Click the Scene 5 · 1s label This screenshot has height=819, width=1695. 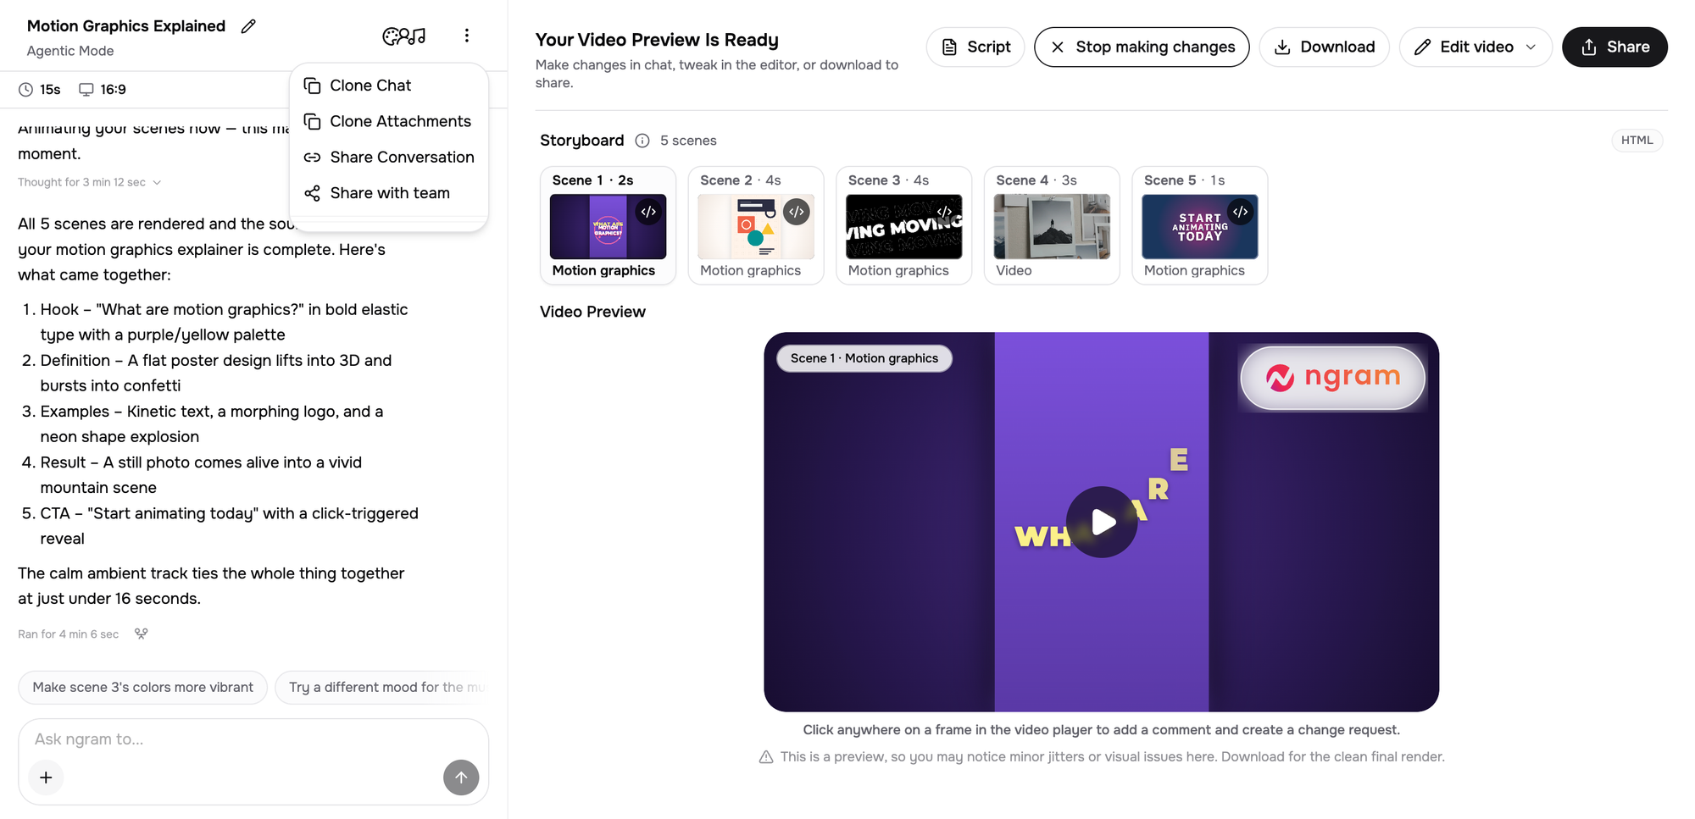(x=1184, y=180)
